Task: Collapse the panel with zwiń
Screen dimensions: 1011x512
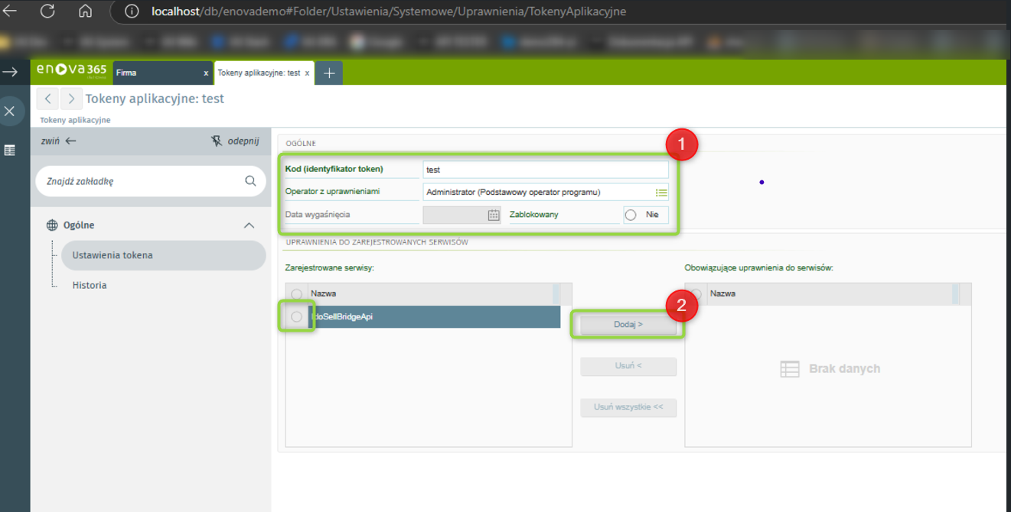Action: tap(59, 141)
